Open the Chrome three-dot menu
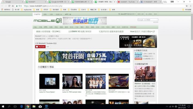The width and height of the screenshot is (193, 109). point(191,6)
